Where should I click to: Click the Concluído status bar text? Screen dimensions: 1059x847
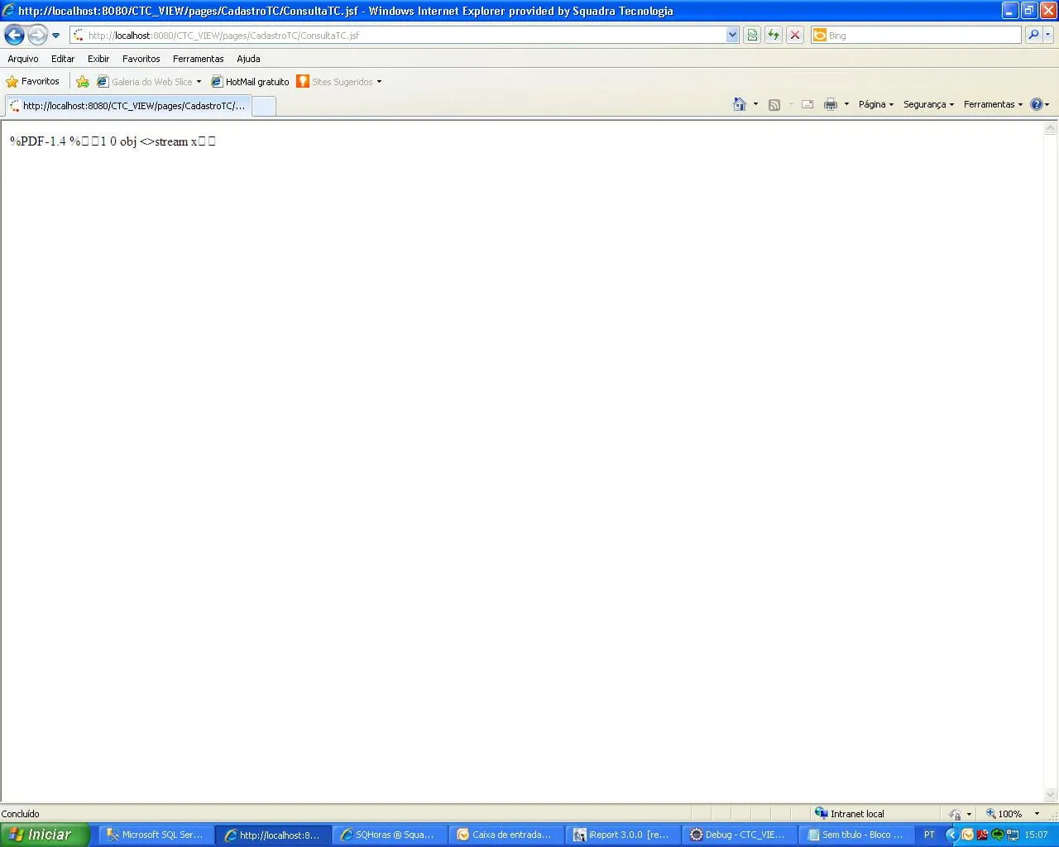(21, 814)
